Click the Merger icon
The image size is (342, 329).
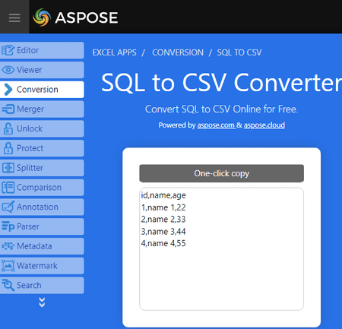click(x=8, y=109)
